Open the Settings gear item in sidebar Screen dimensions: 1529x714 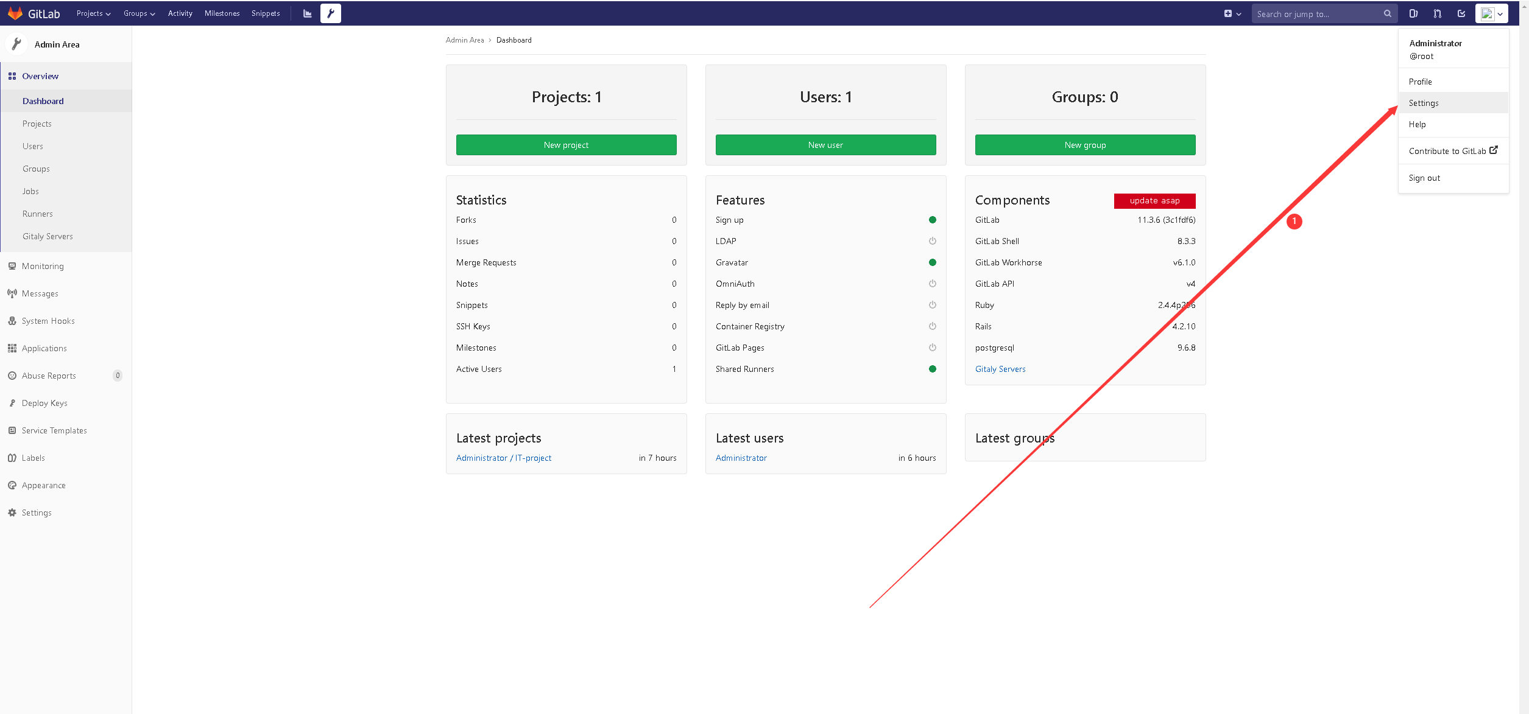37,513
